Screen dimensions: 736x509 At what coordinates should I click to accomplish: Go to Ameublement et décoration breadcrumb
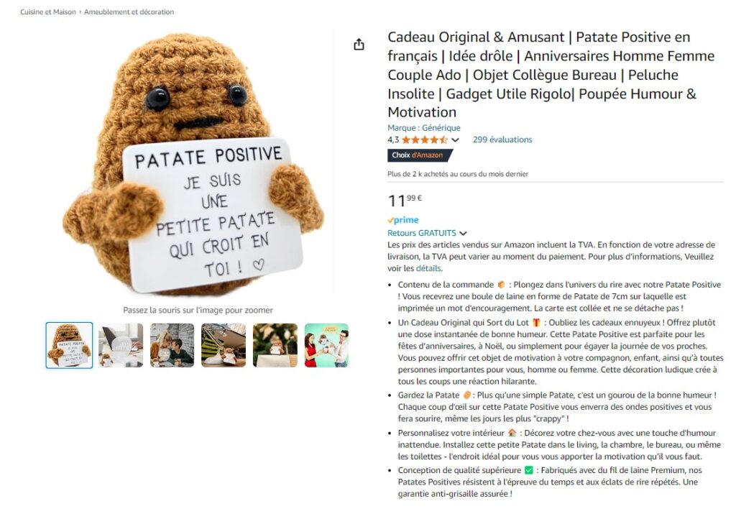129,12
